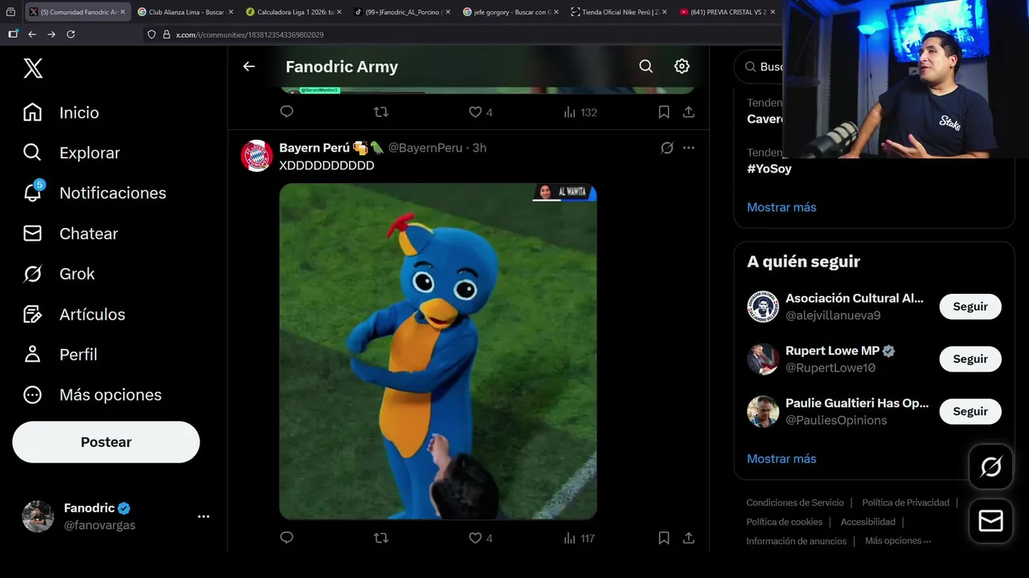This screenshot has width=1029, height=578.
Task: Click browser back arrow in toolbar
Action: [x=32, y=35]
